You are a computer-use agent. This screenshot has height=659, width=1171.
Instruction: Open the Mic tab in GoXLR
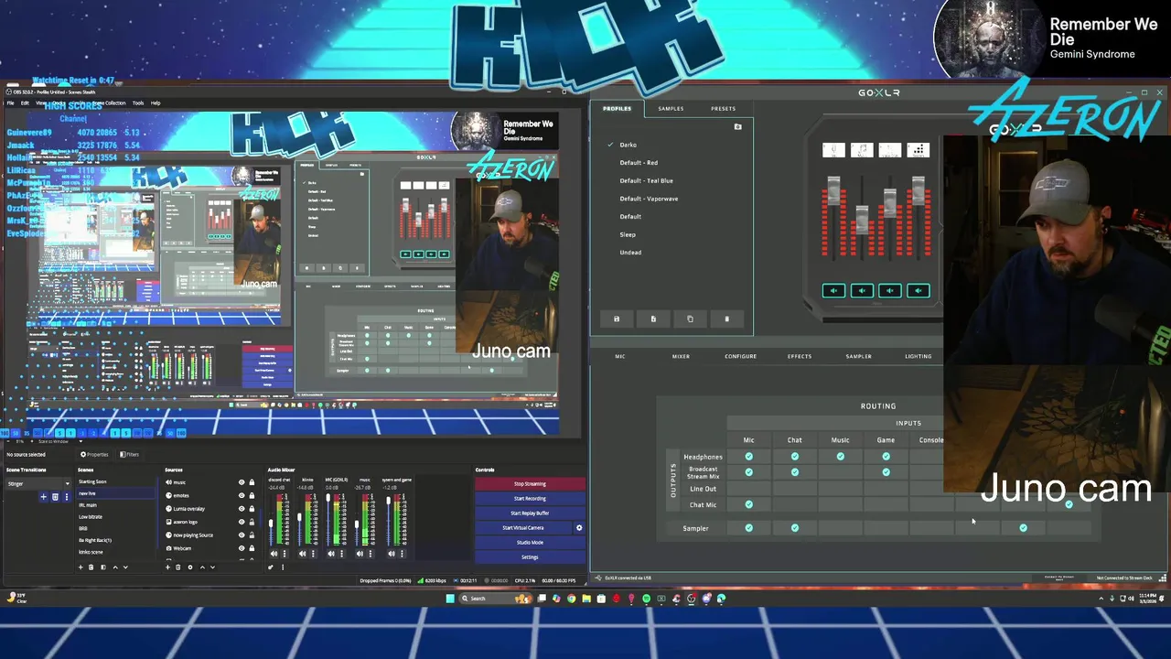point(620,356)
